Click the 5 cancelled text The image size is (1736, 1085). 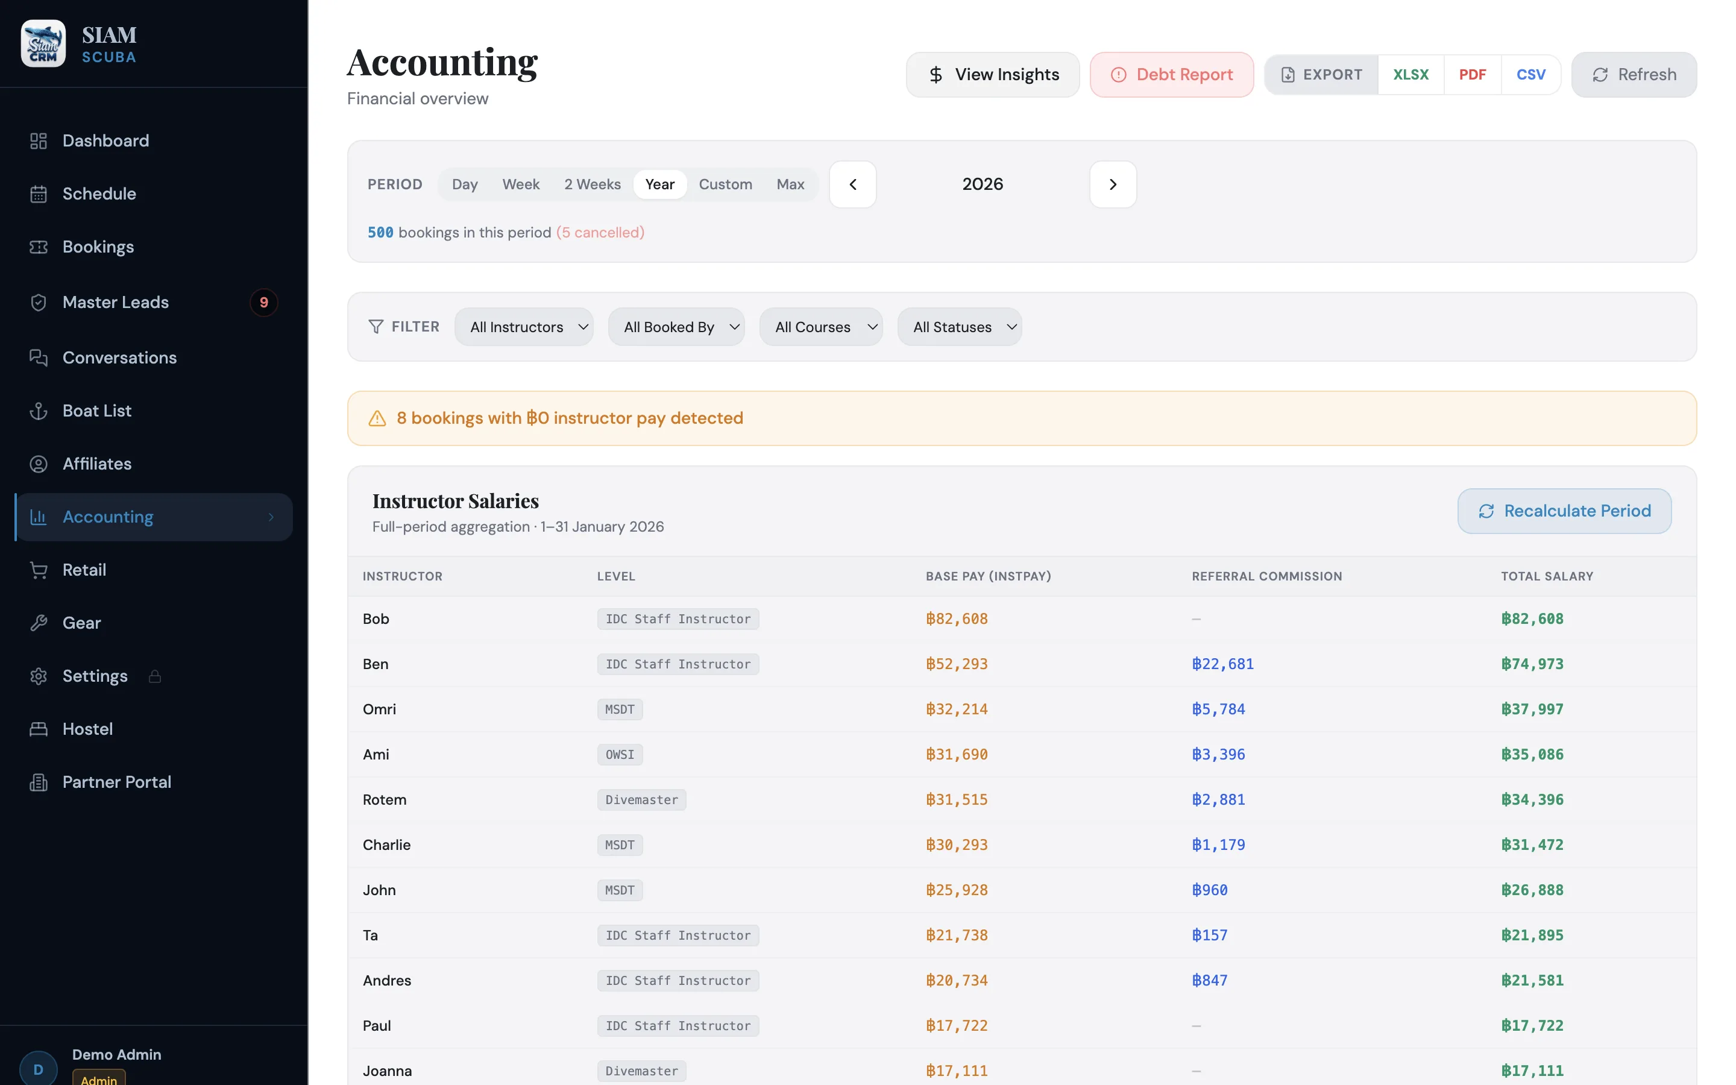pos(600,233)
